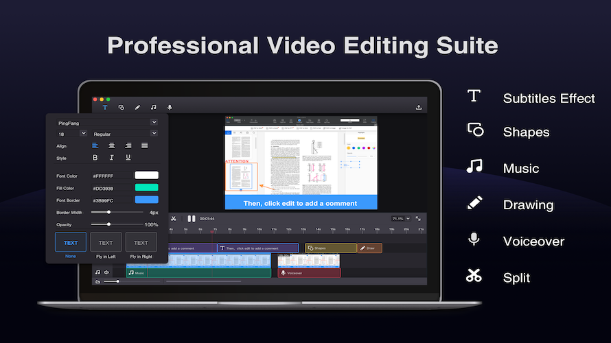Click the export icon at top right
Screen dimensions: 611x343
point(419,107)
